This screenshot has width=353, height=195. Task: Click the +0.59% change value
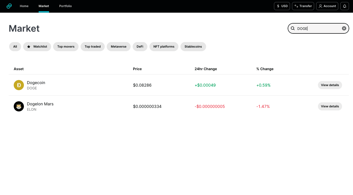coord(264,85)
